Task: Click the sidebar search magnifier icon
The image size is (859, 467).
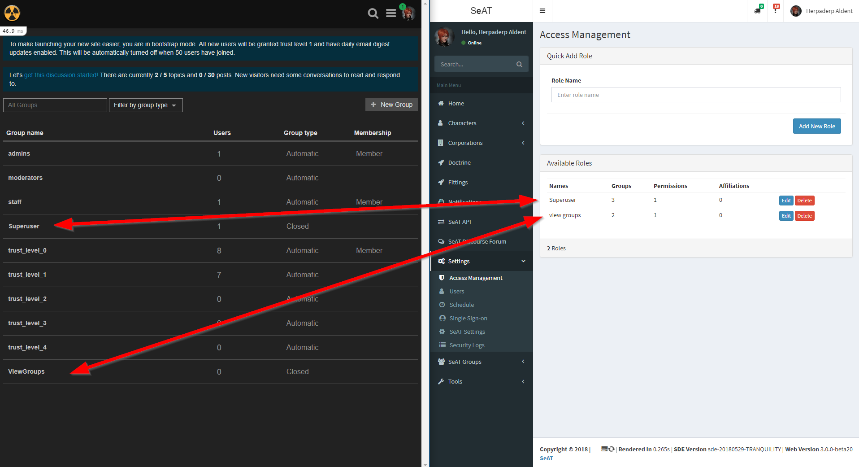Action: pyautogui.click(x=519, y=64)
